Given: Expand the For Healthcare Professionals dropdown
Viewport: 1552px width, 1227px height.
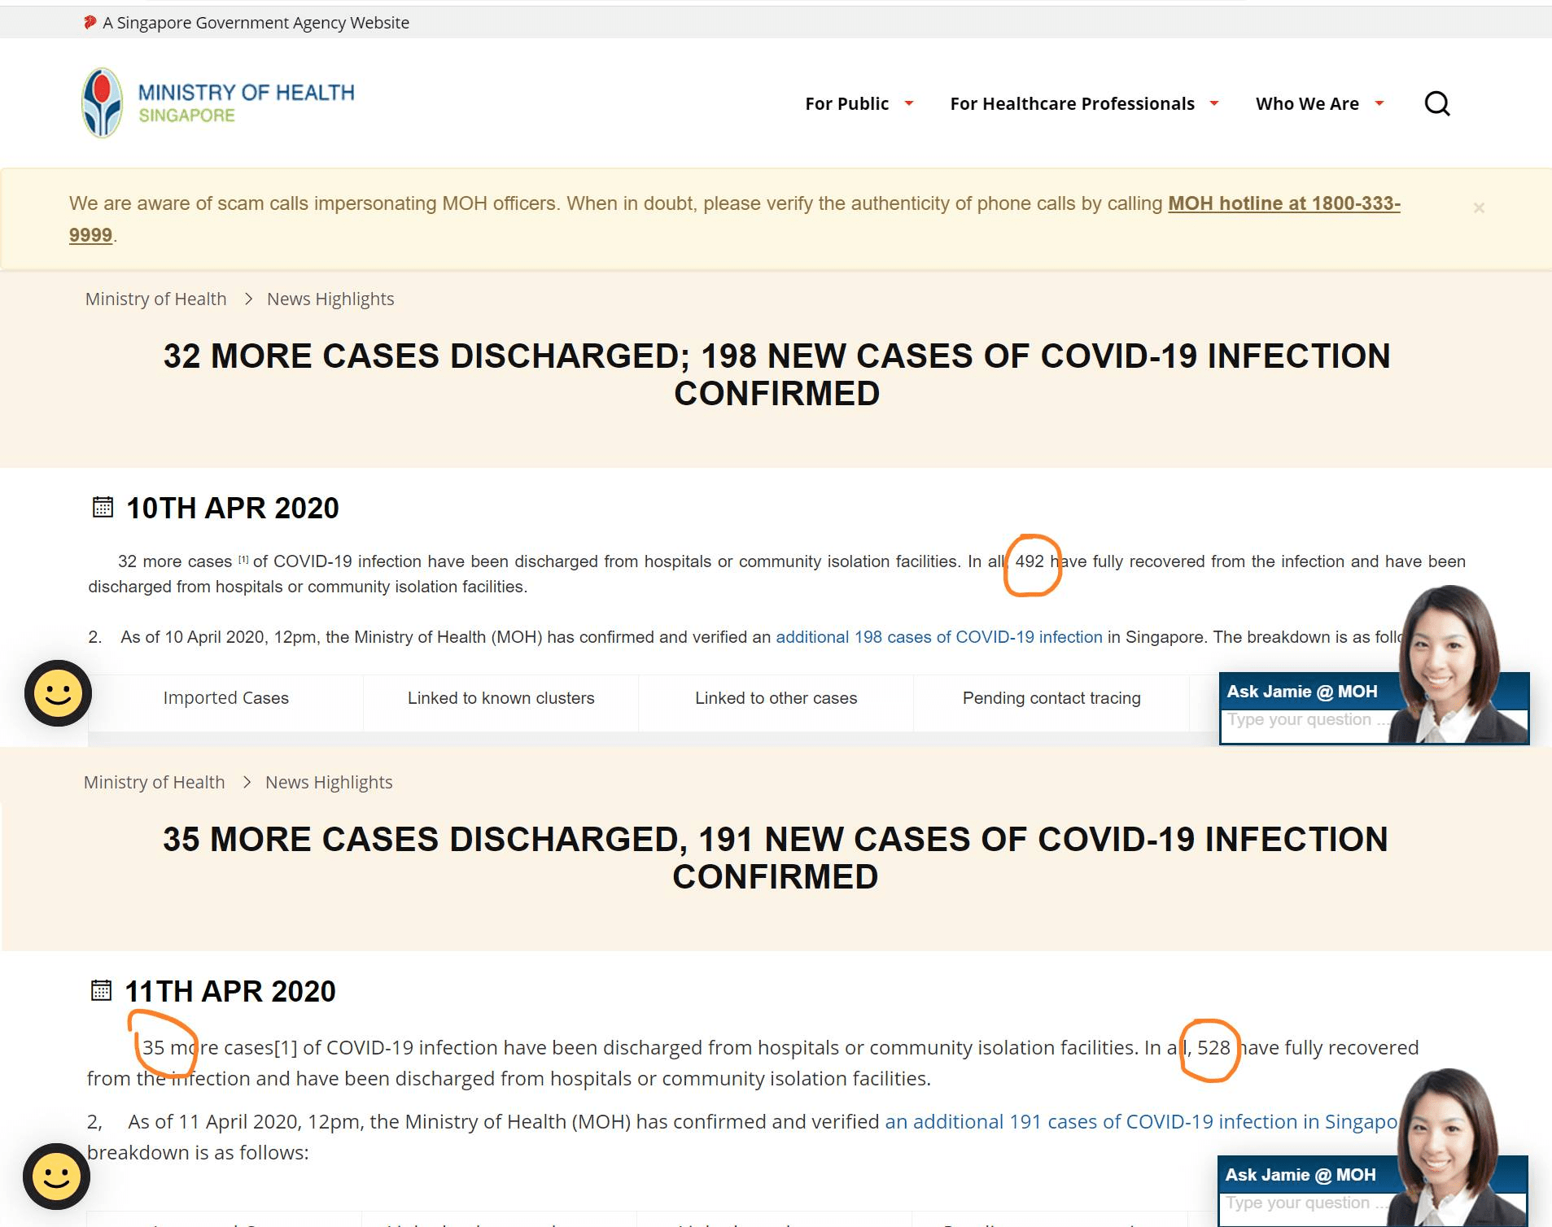Looking at the screenshot, I should click(x=1084, y=104).
